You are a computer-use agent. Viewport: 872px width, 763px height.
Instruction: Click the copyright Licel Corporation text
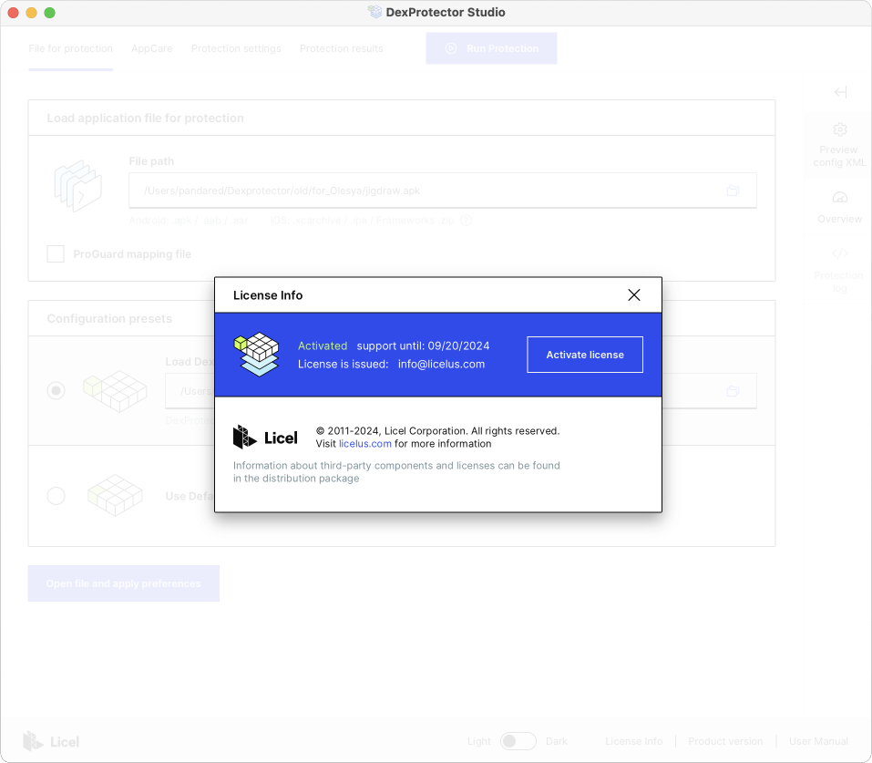[x=437, y=431]
